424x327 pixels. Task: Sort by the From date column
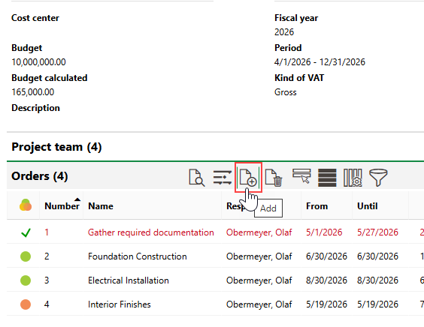click(316, 206)
